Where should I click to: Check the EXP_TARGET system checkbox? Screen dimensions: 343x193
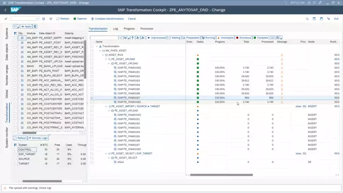pyautogui.click(x=15, y=154)
